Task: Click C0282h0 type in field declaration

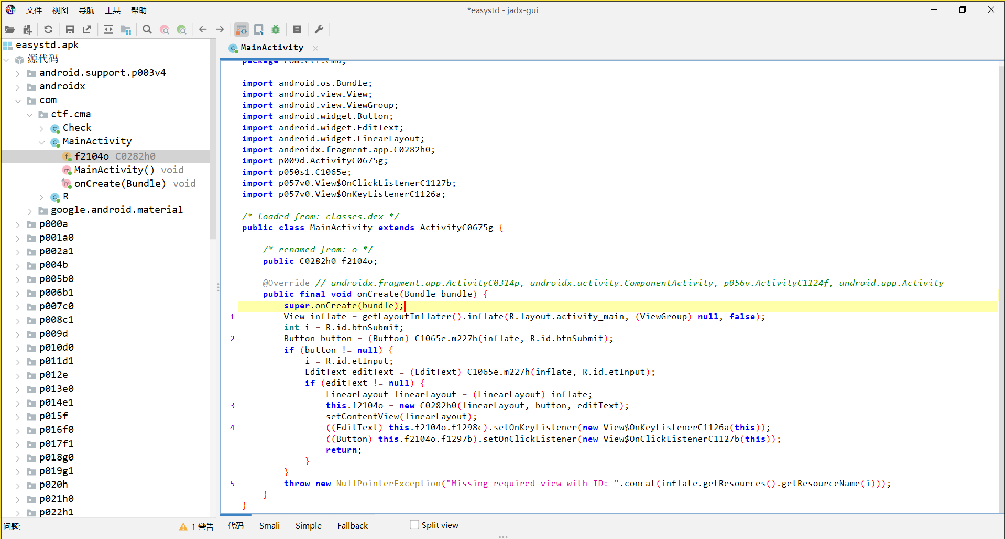Action: pyautogui.click(x=318, y=261)
